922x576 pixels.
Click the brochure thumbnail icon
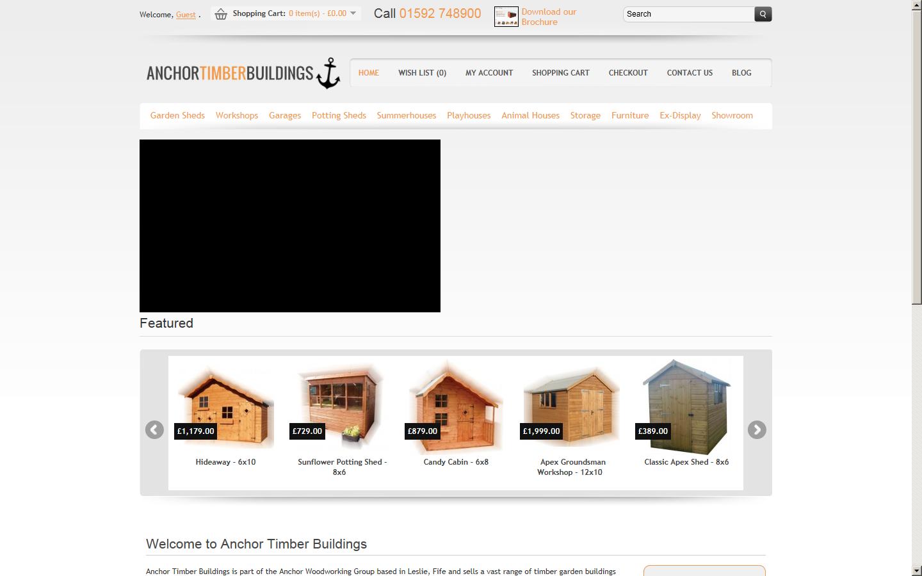click(x=506, y=17)
